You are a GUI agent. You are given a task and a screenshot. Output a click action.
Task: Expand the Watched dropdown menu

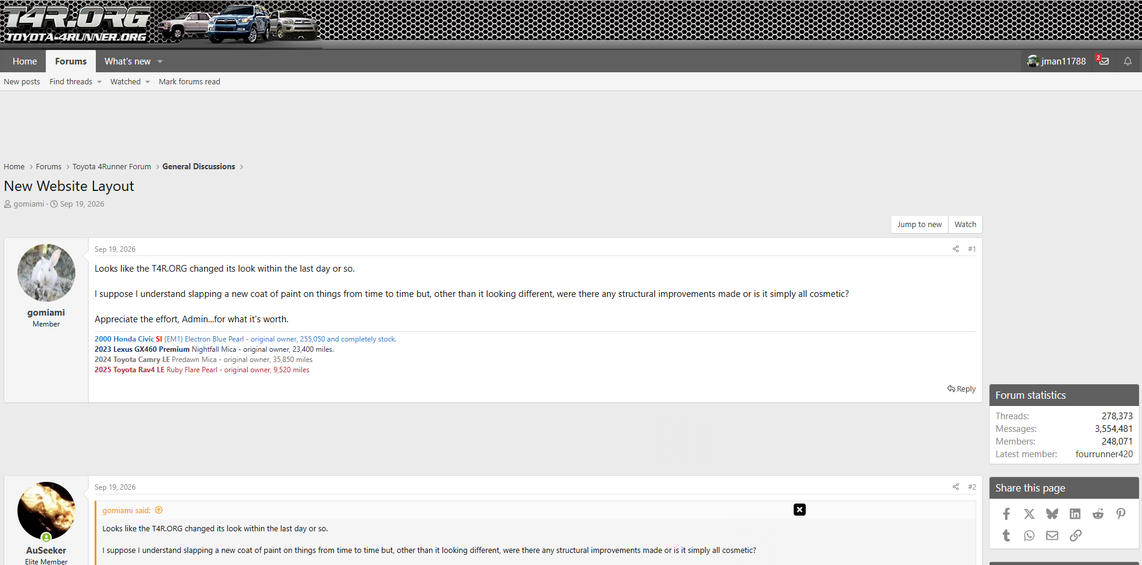tap(130, 82)
